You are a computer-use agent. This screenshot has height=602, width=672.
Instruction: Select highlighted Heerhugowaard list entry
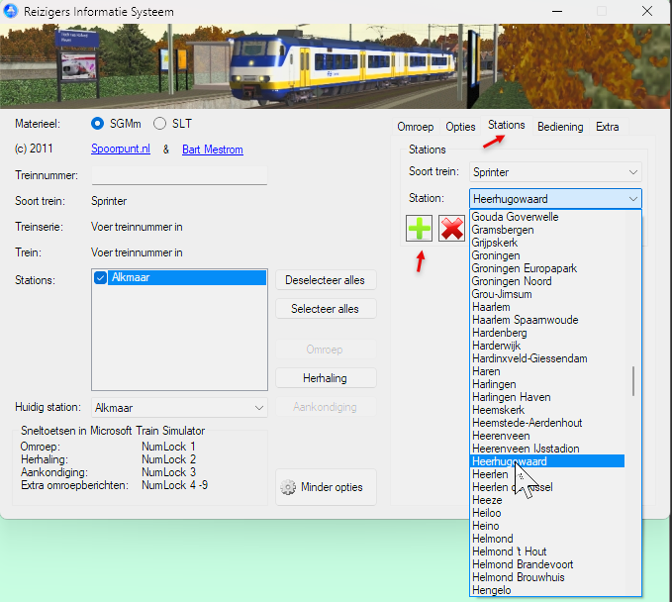tap(547, 461)
